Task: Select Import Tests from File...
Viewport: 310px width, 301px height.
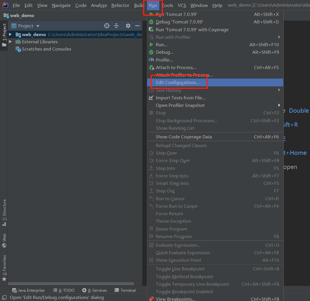Action: point(215,98)
